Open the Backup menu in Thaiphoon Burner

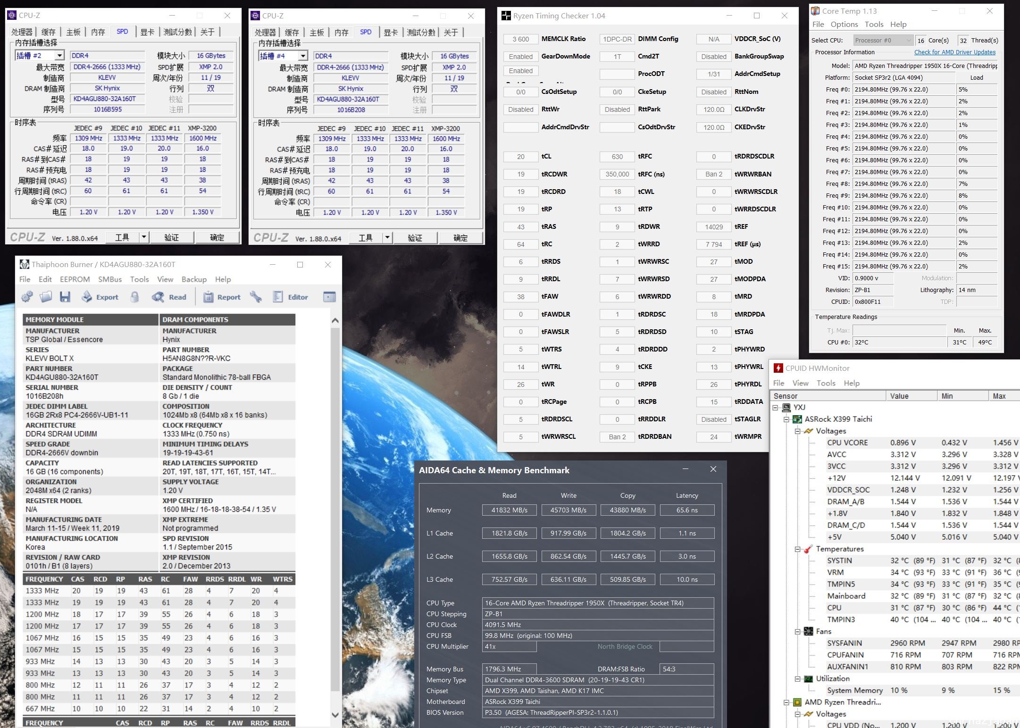point(194,279)
